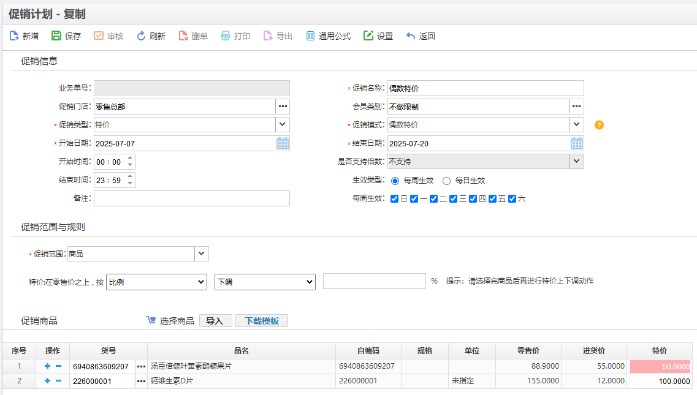697x395 pixels.
Task: Click the 进货价 column header
Action: pos(594,351)
